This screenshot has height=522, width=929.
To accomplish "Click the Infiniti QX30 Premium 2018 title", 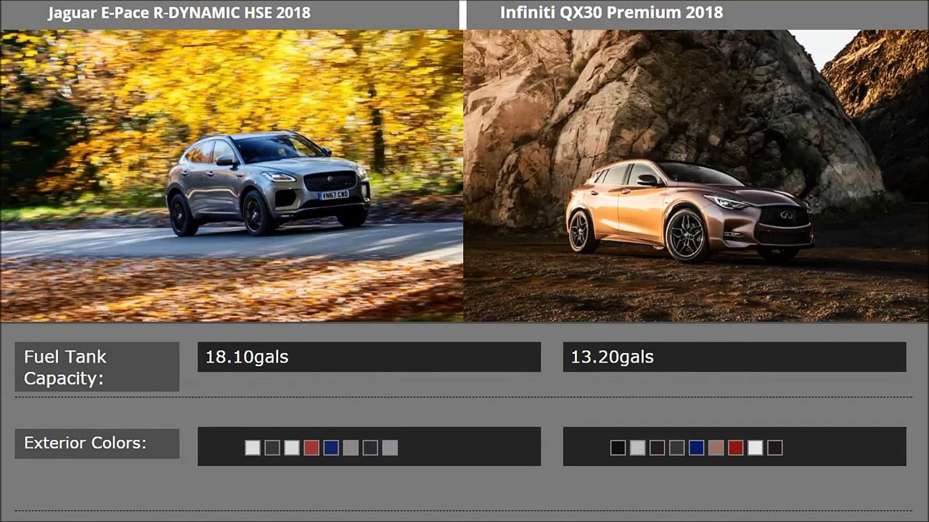I will (x=612, y=13).
